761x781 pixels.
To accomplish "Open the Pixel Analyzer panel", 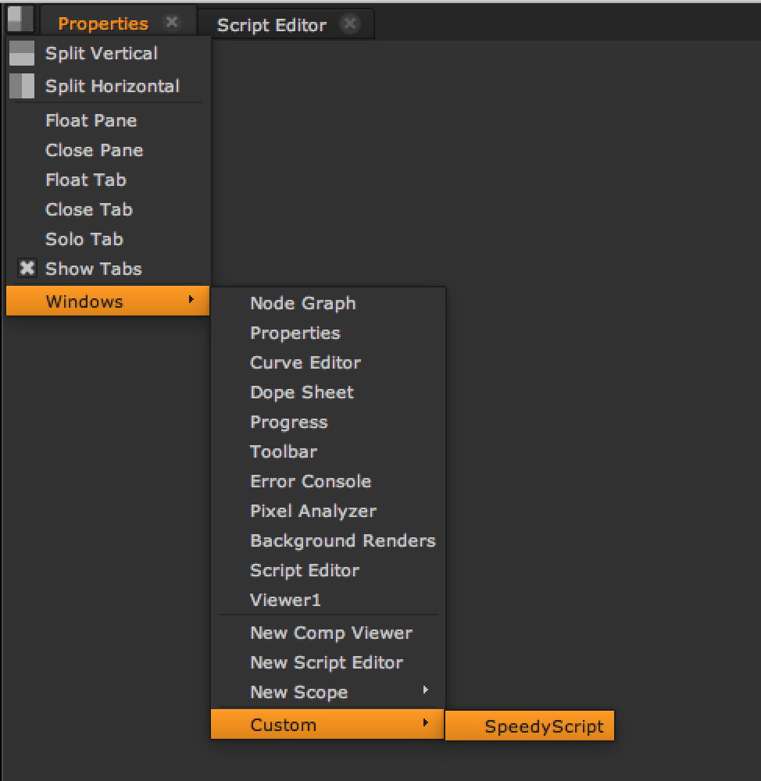I will point(313,511).
